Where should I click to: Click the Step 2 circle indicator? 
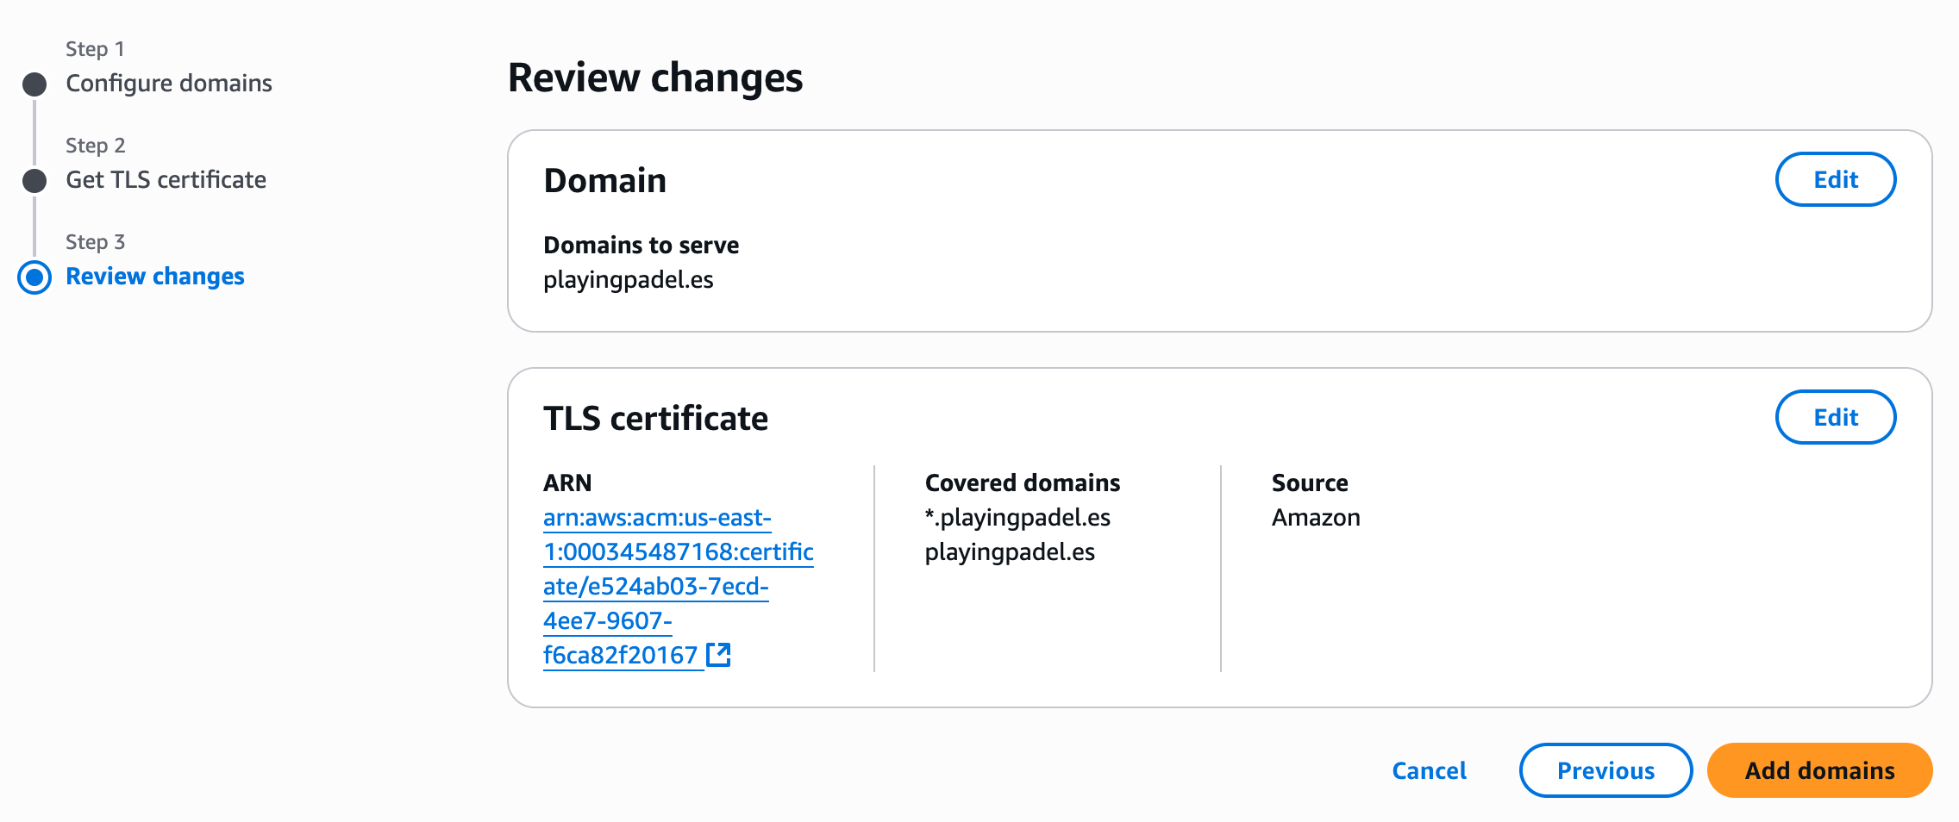point(34,181)
